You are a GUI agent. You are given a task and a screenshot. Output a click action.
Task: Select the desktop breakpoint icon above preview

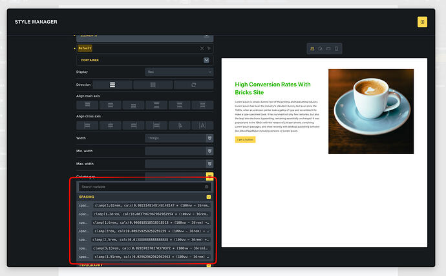click(312, 49)
